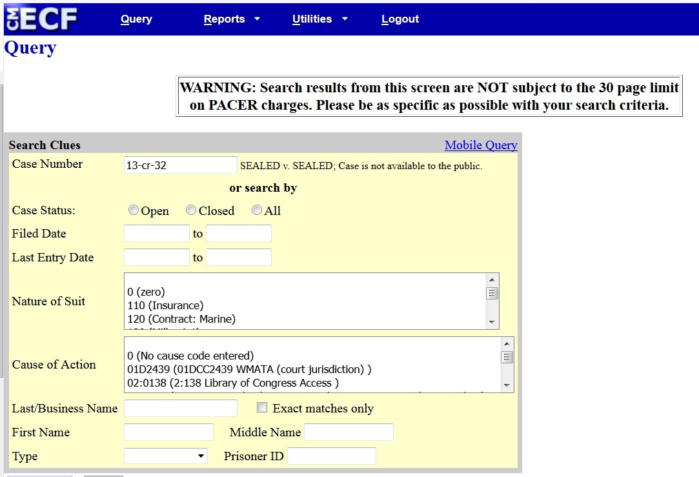
Task: Select the Closed case status radio button
Action: click(191, 210)
